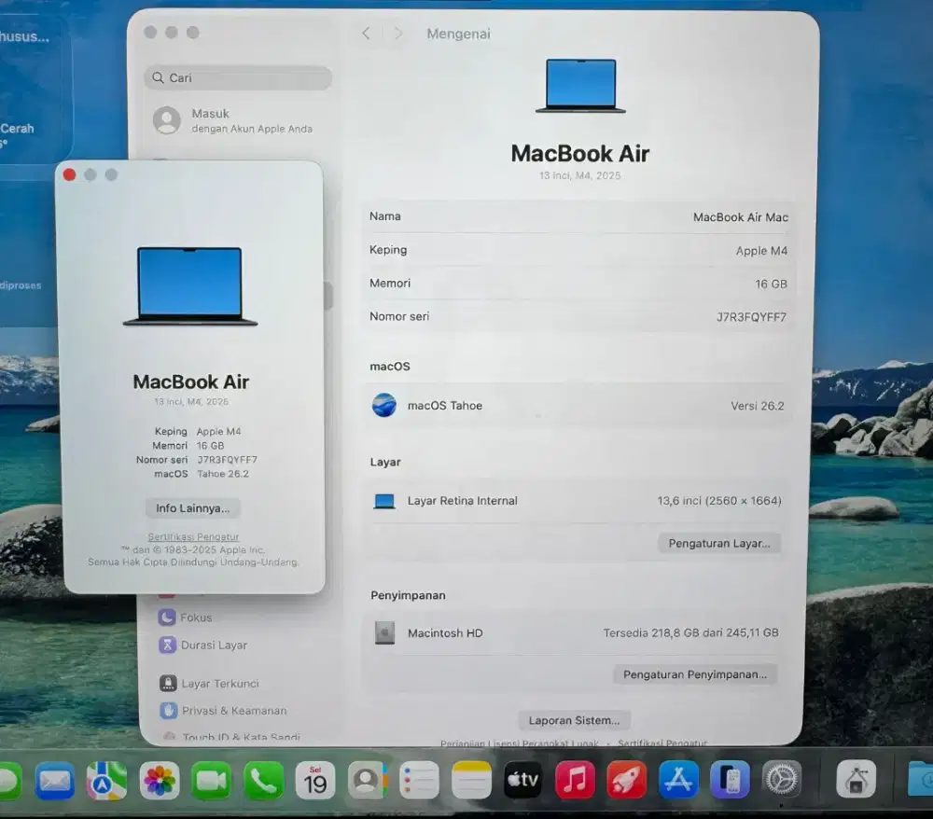Open Sertifikasi Pengatur link in About window
The image size is (933, 819).
tap(193, 536)
